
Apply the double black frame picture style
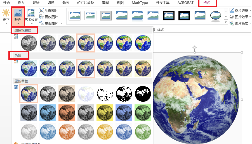point(169,16)
